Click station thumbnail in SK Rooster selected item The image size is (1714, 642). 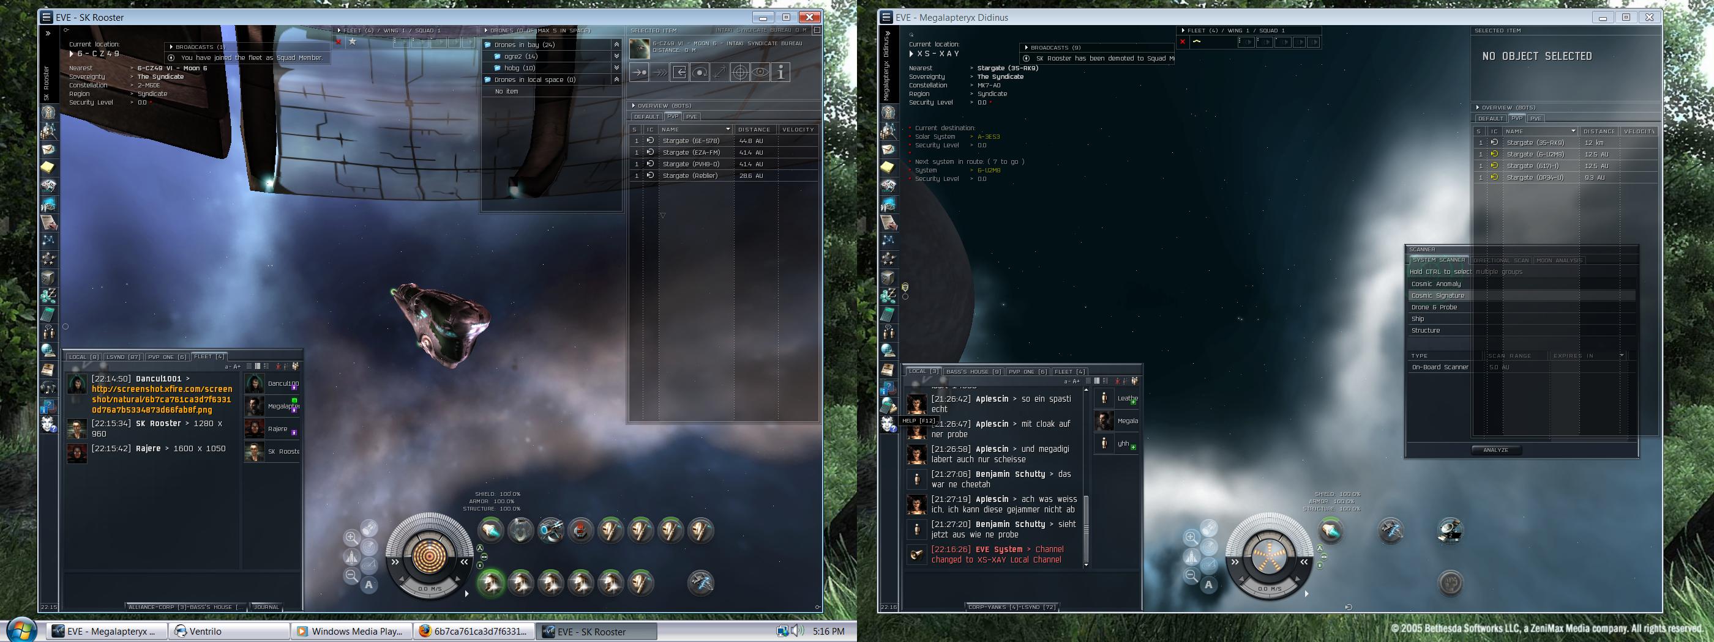(640, 49)
